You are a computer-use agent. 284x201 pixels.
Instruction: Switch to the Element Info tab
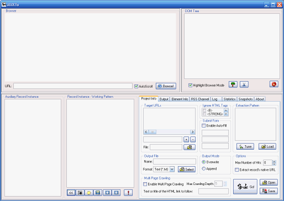tap(180, 99)
